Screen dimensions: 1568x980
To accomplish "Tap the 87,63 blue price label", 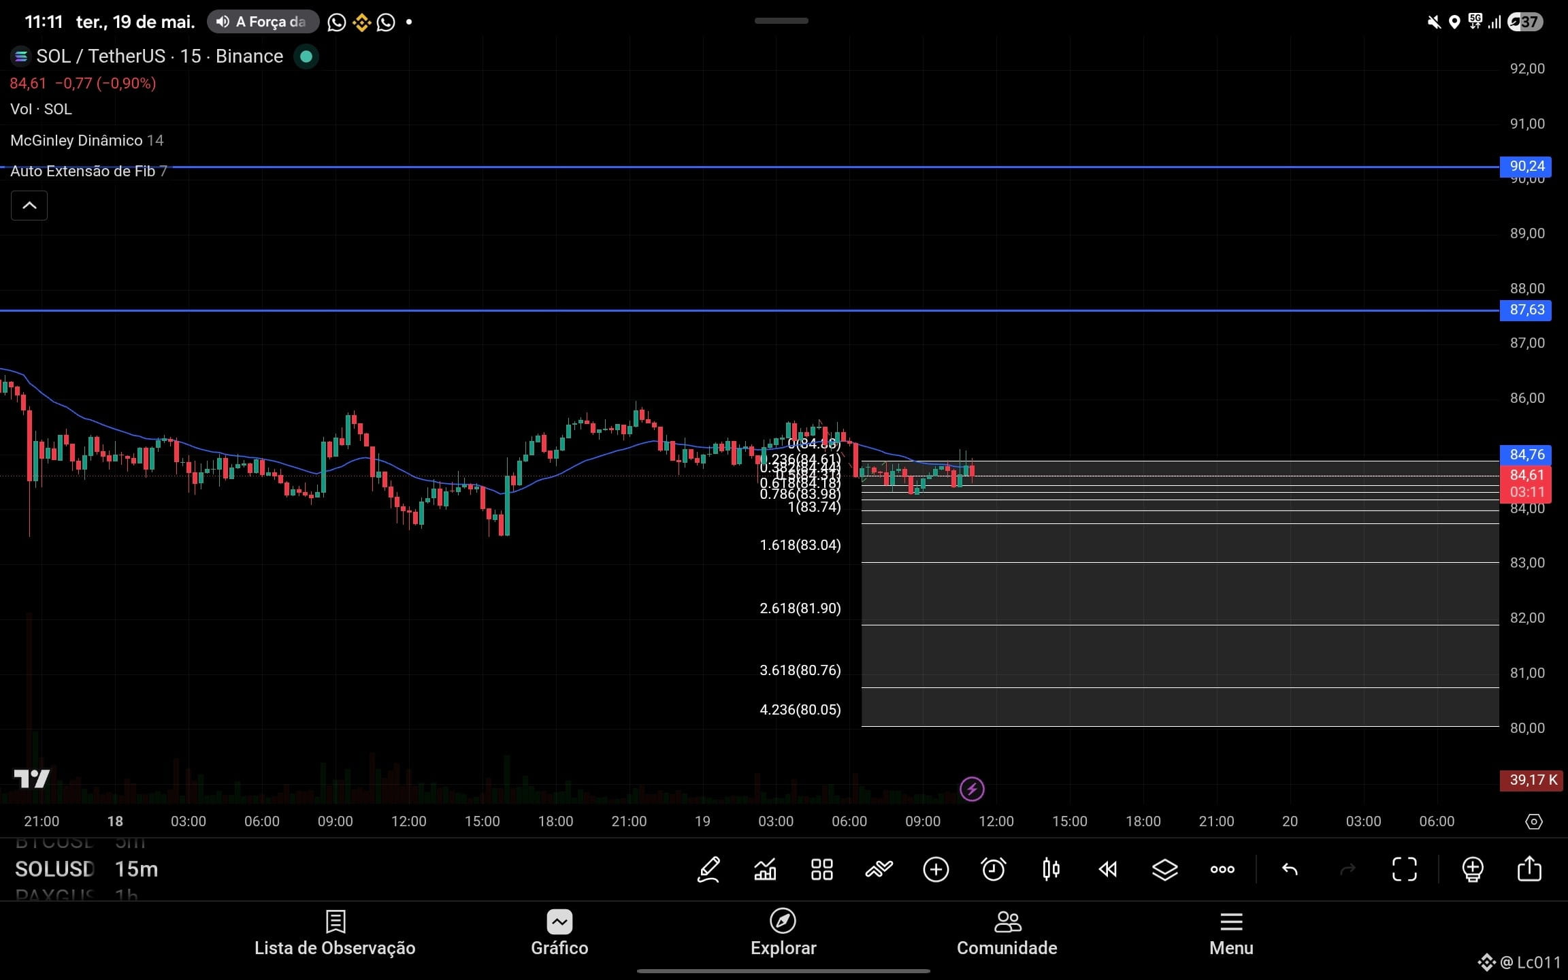I will pyautogui.click(x=1525, y=310).
